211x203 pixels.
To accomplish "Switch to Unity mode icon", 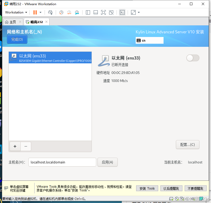I will (x=111, y=12).
